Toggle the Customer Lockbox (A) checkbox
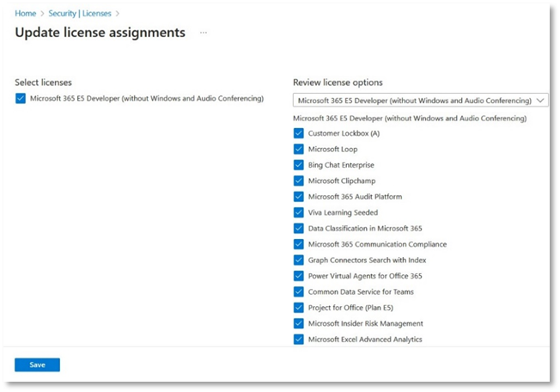This screenshot has width=560, height=392. 299,133
